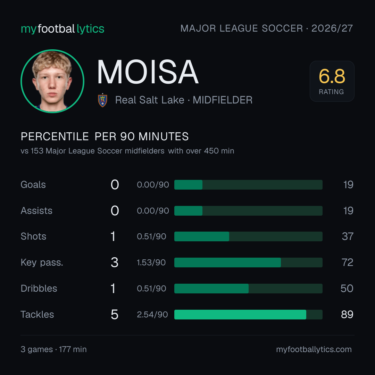Click the Major League Soccer 2026/27 label
Viewport: 375px width, 375px height.
(266, 28)
